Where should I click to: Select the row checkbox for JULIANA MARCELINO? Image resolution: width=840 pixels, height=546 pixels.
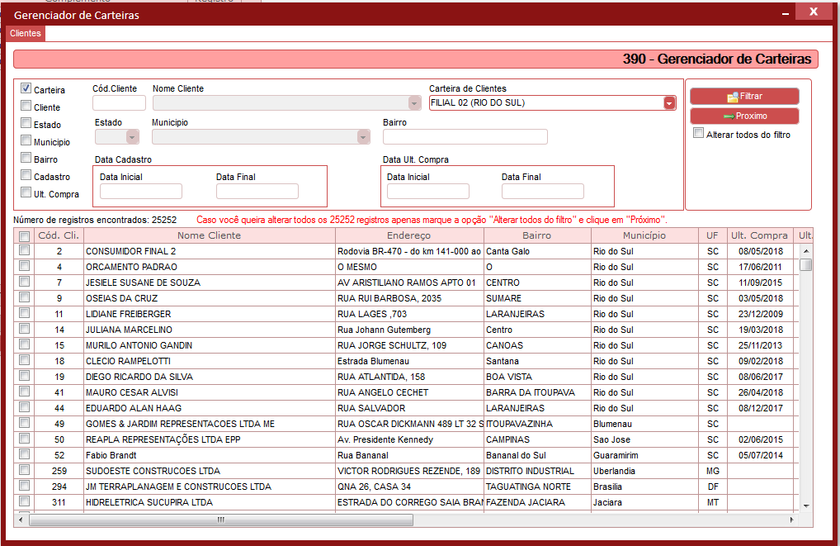click(24, 329)
